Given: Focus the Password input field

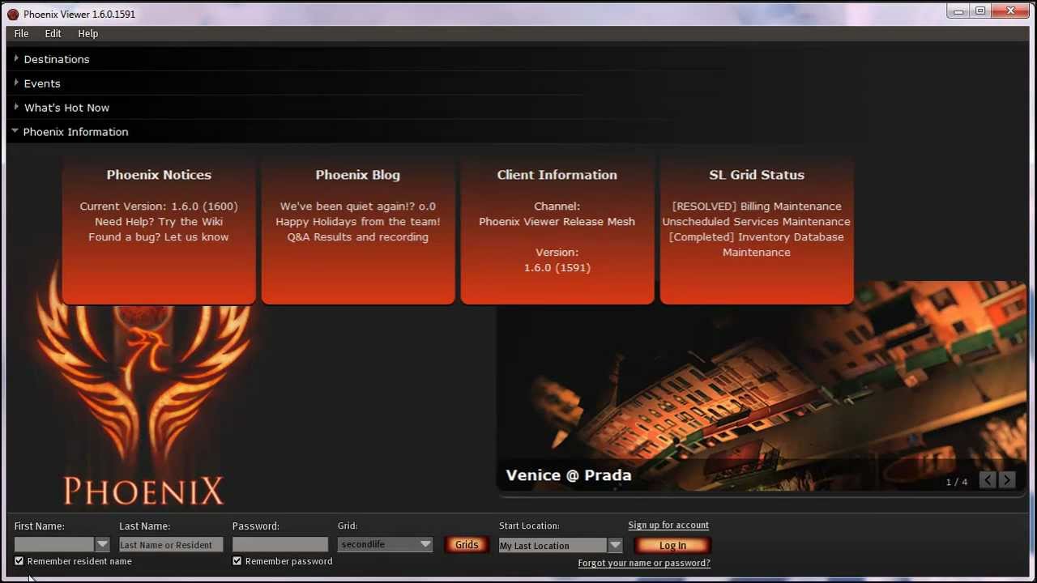Looking at the screenshot, I should coord(280,545).
